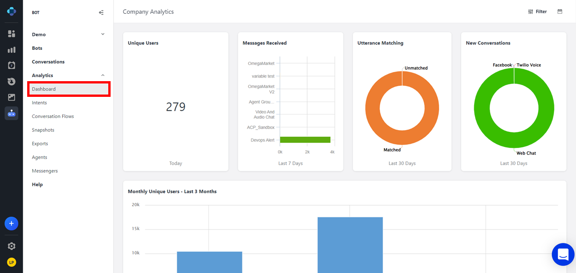Collapse the sidebar using the double-arrow icon
Viewport: 576px width, 273px height.
[101, 12]
